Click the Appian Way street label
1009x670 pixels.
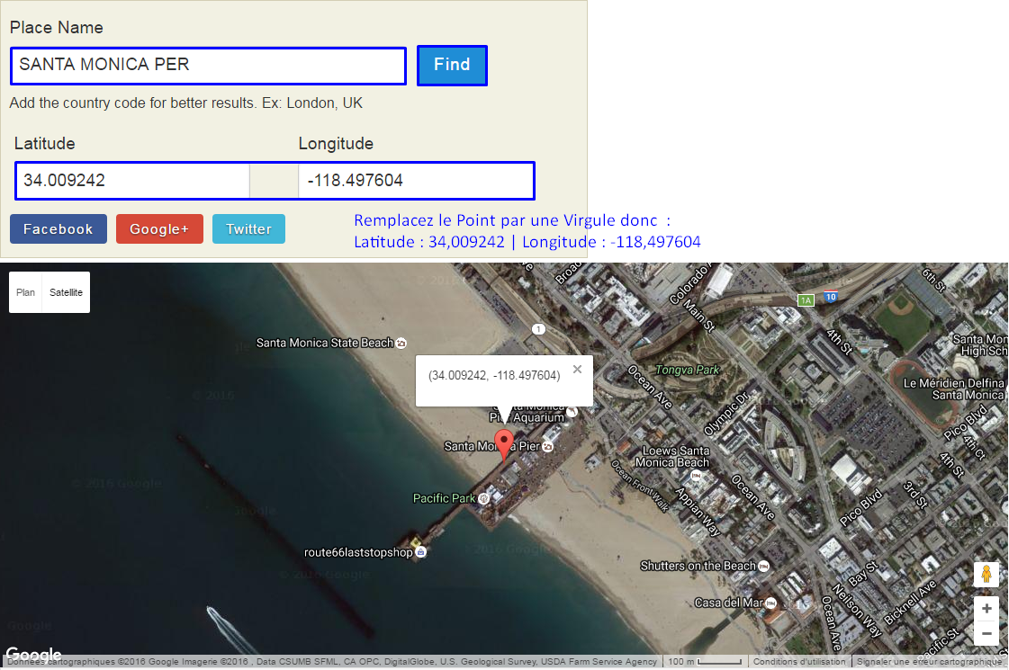(698, 513)
